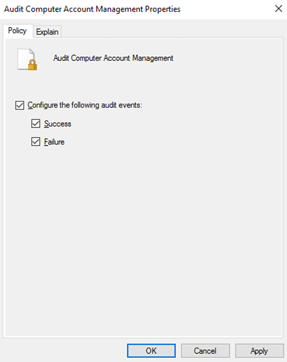
Task: Click the 'Audit Computer Account Management' heading text
Action: pyautogui.click(x=113, y=58)
